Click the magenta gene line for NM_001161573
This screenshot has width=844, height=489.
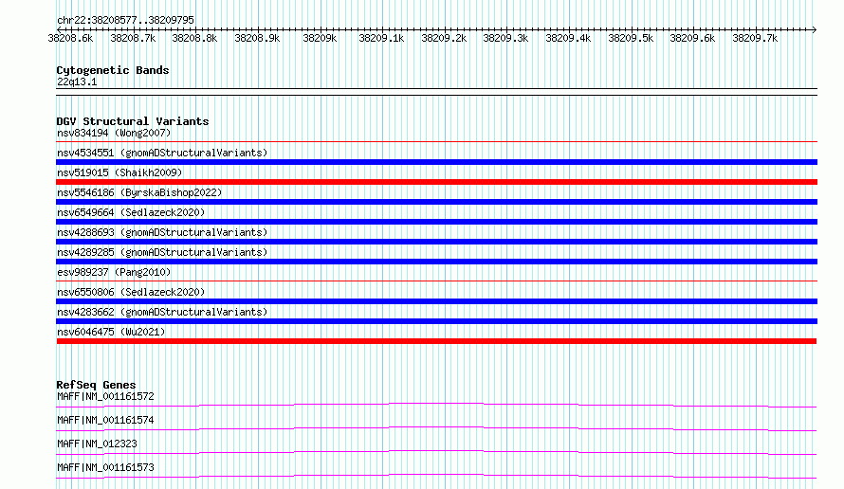point(436,476)
